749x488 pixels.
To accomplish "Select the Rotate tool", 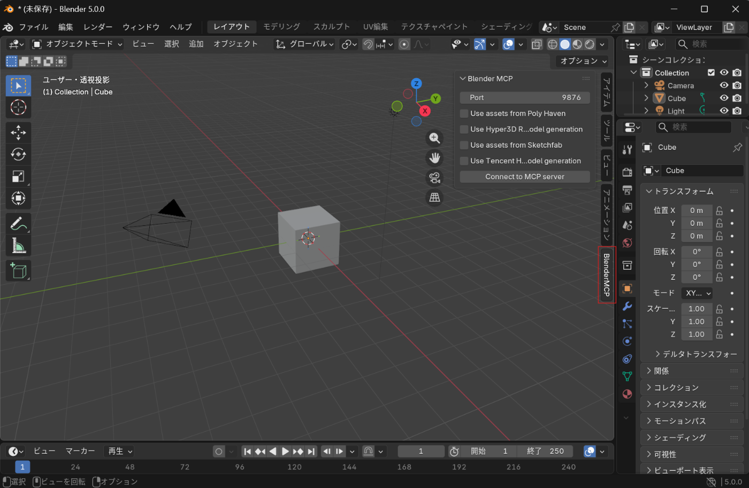I will click(18, 154).
